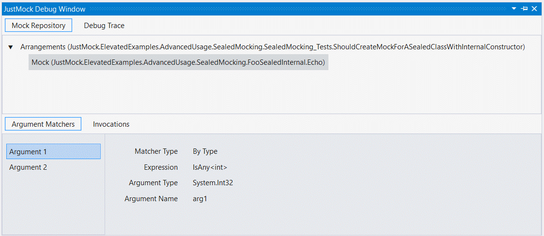Click the 'Matcher Type' label
544x236 pixels.
click(x=156, y=151)
